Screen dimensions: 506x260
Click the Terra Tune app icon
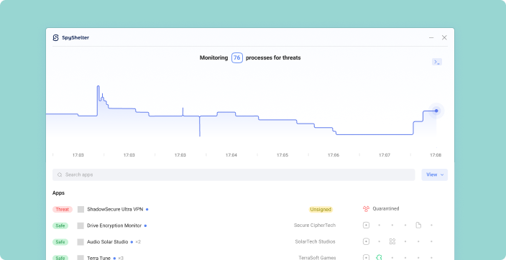(80, 258)
